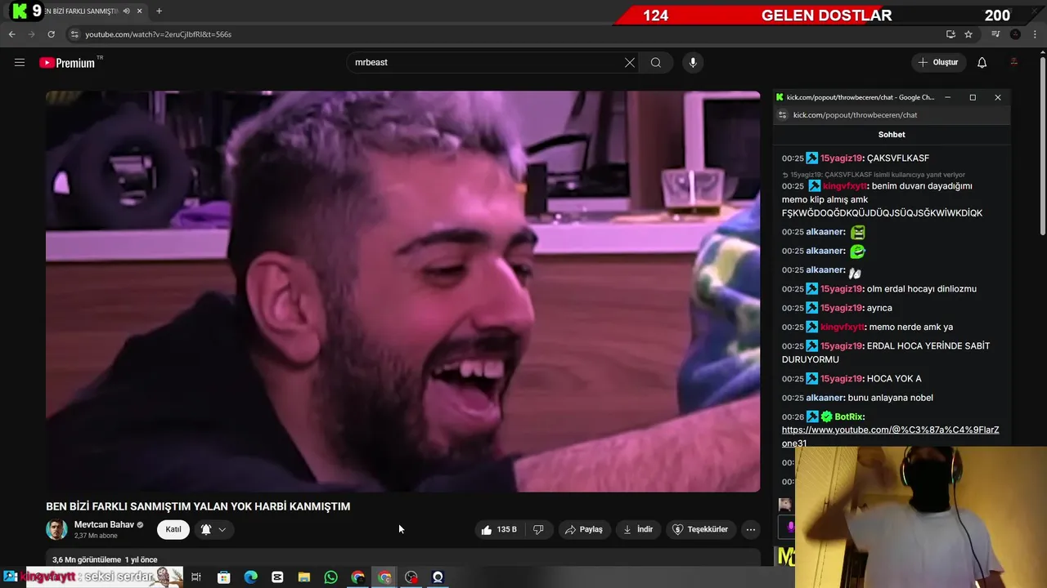Open Chrome media controls icon

[995, 34]
